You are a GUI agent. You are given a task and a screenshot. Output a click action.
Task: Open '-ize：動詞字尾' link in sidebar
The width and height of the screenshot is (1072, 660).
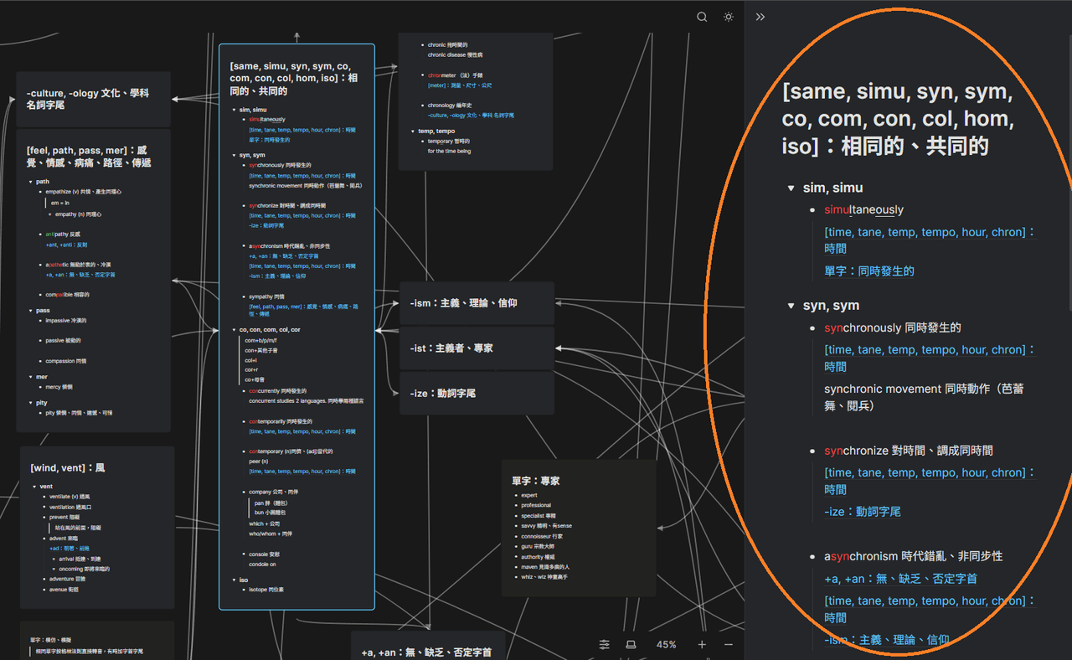(863, 512)
